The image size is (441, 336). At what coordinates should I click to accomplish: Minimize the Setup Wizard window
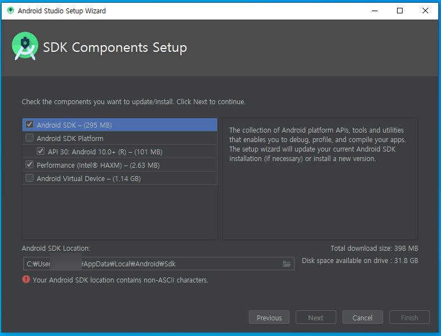coord(375,11)
